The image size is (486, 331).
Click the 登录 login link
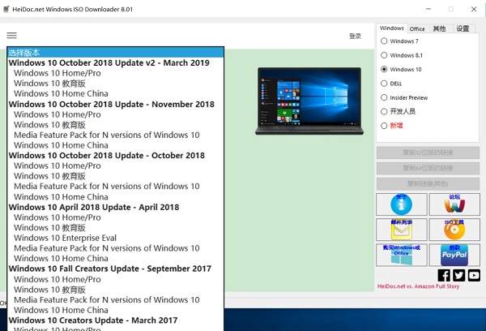355,36
